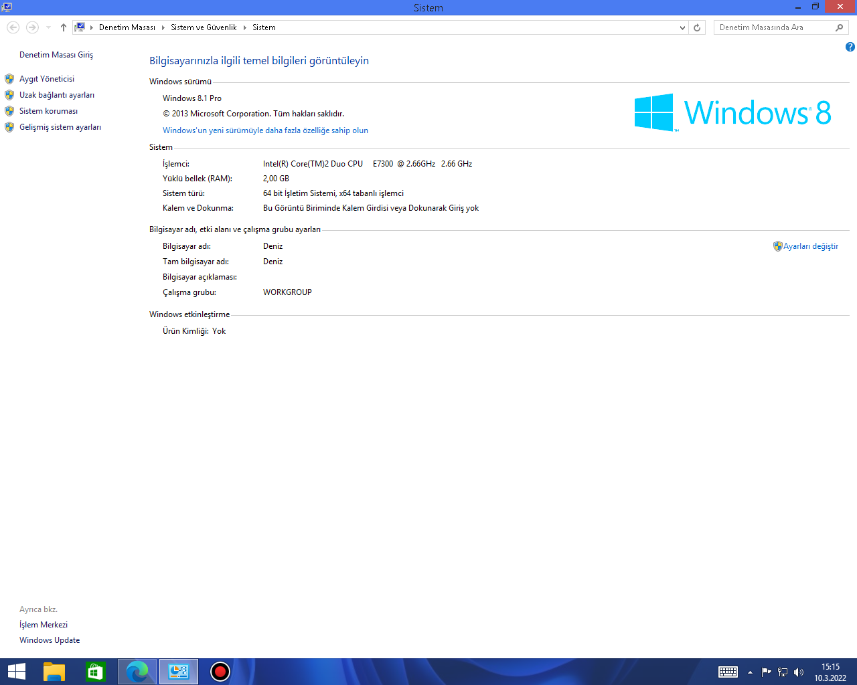The height and width of the screenshot is (685, 857).
Task: Select the Control Panel taskbar icon
Action: [179, 672]
